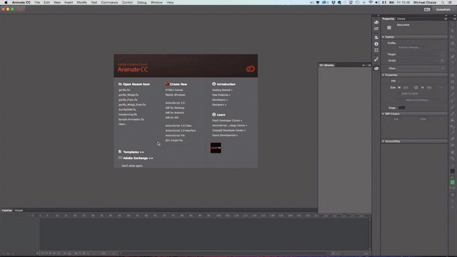Collapse the Properties section

tap(383, 75)
